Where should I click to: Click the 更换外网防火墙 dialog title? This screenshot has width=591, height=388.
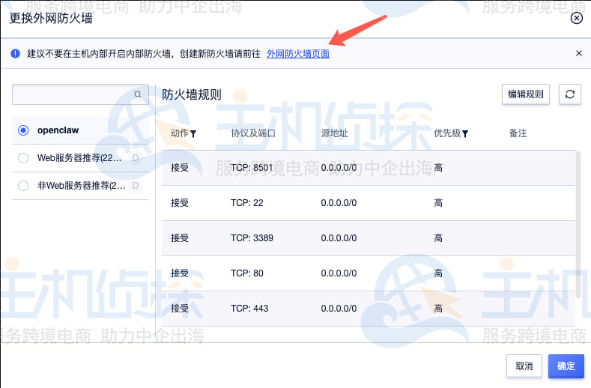point(51,18)
